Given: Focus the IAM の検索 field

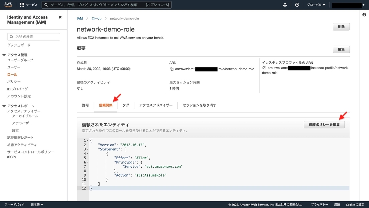Looking at the screenshot, I should coord(34,37).
